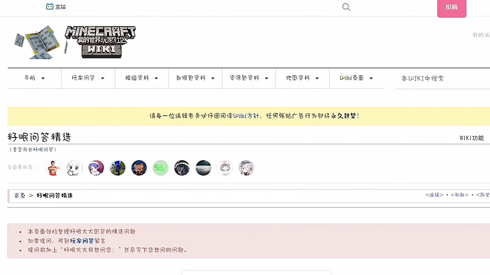Open the purple-haired anime girl avatar
This screenshot has width=490, height=275.
click(x=96, y=168)
